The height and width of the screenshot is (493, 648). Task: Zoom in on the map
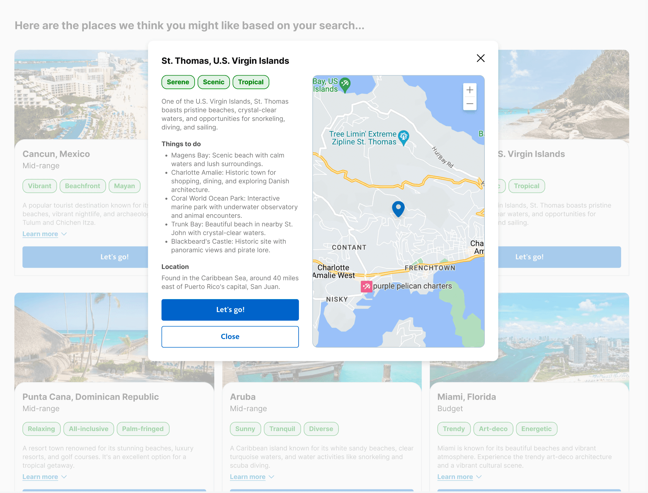coord(470,90)
